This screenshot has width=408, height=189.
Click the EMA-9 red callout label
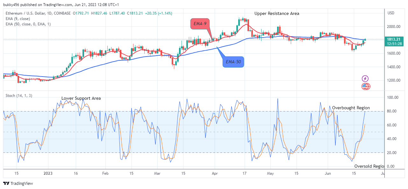(200, 24)
